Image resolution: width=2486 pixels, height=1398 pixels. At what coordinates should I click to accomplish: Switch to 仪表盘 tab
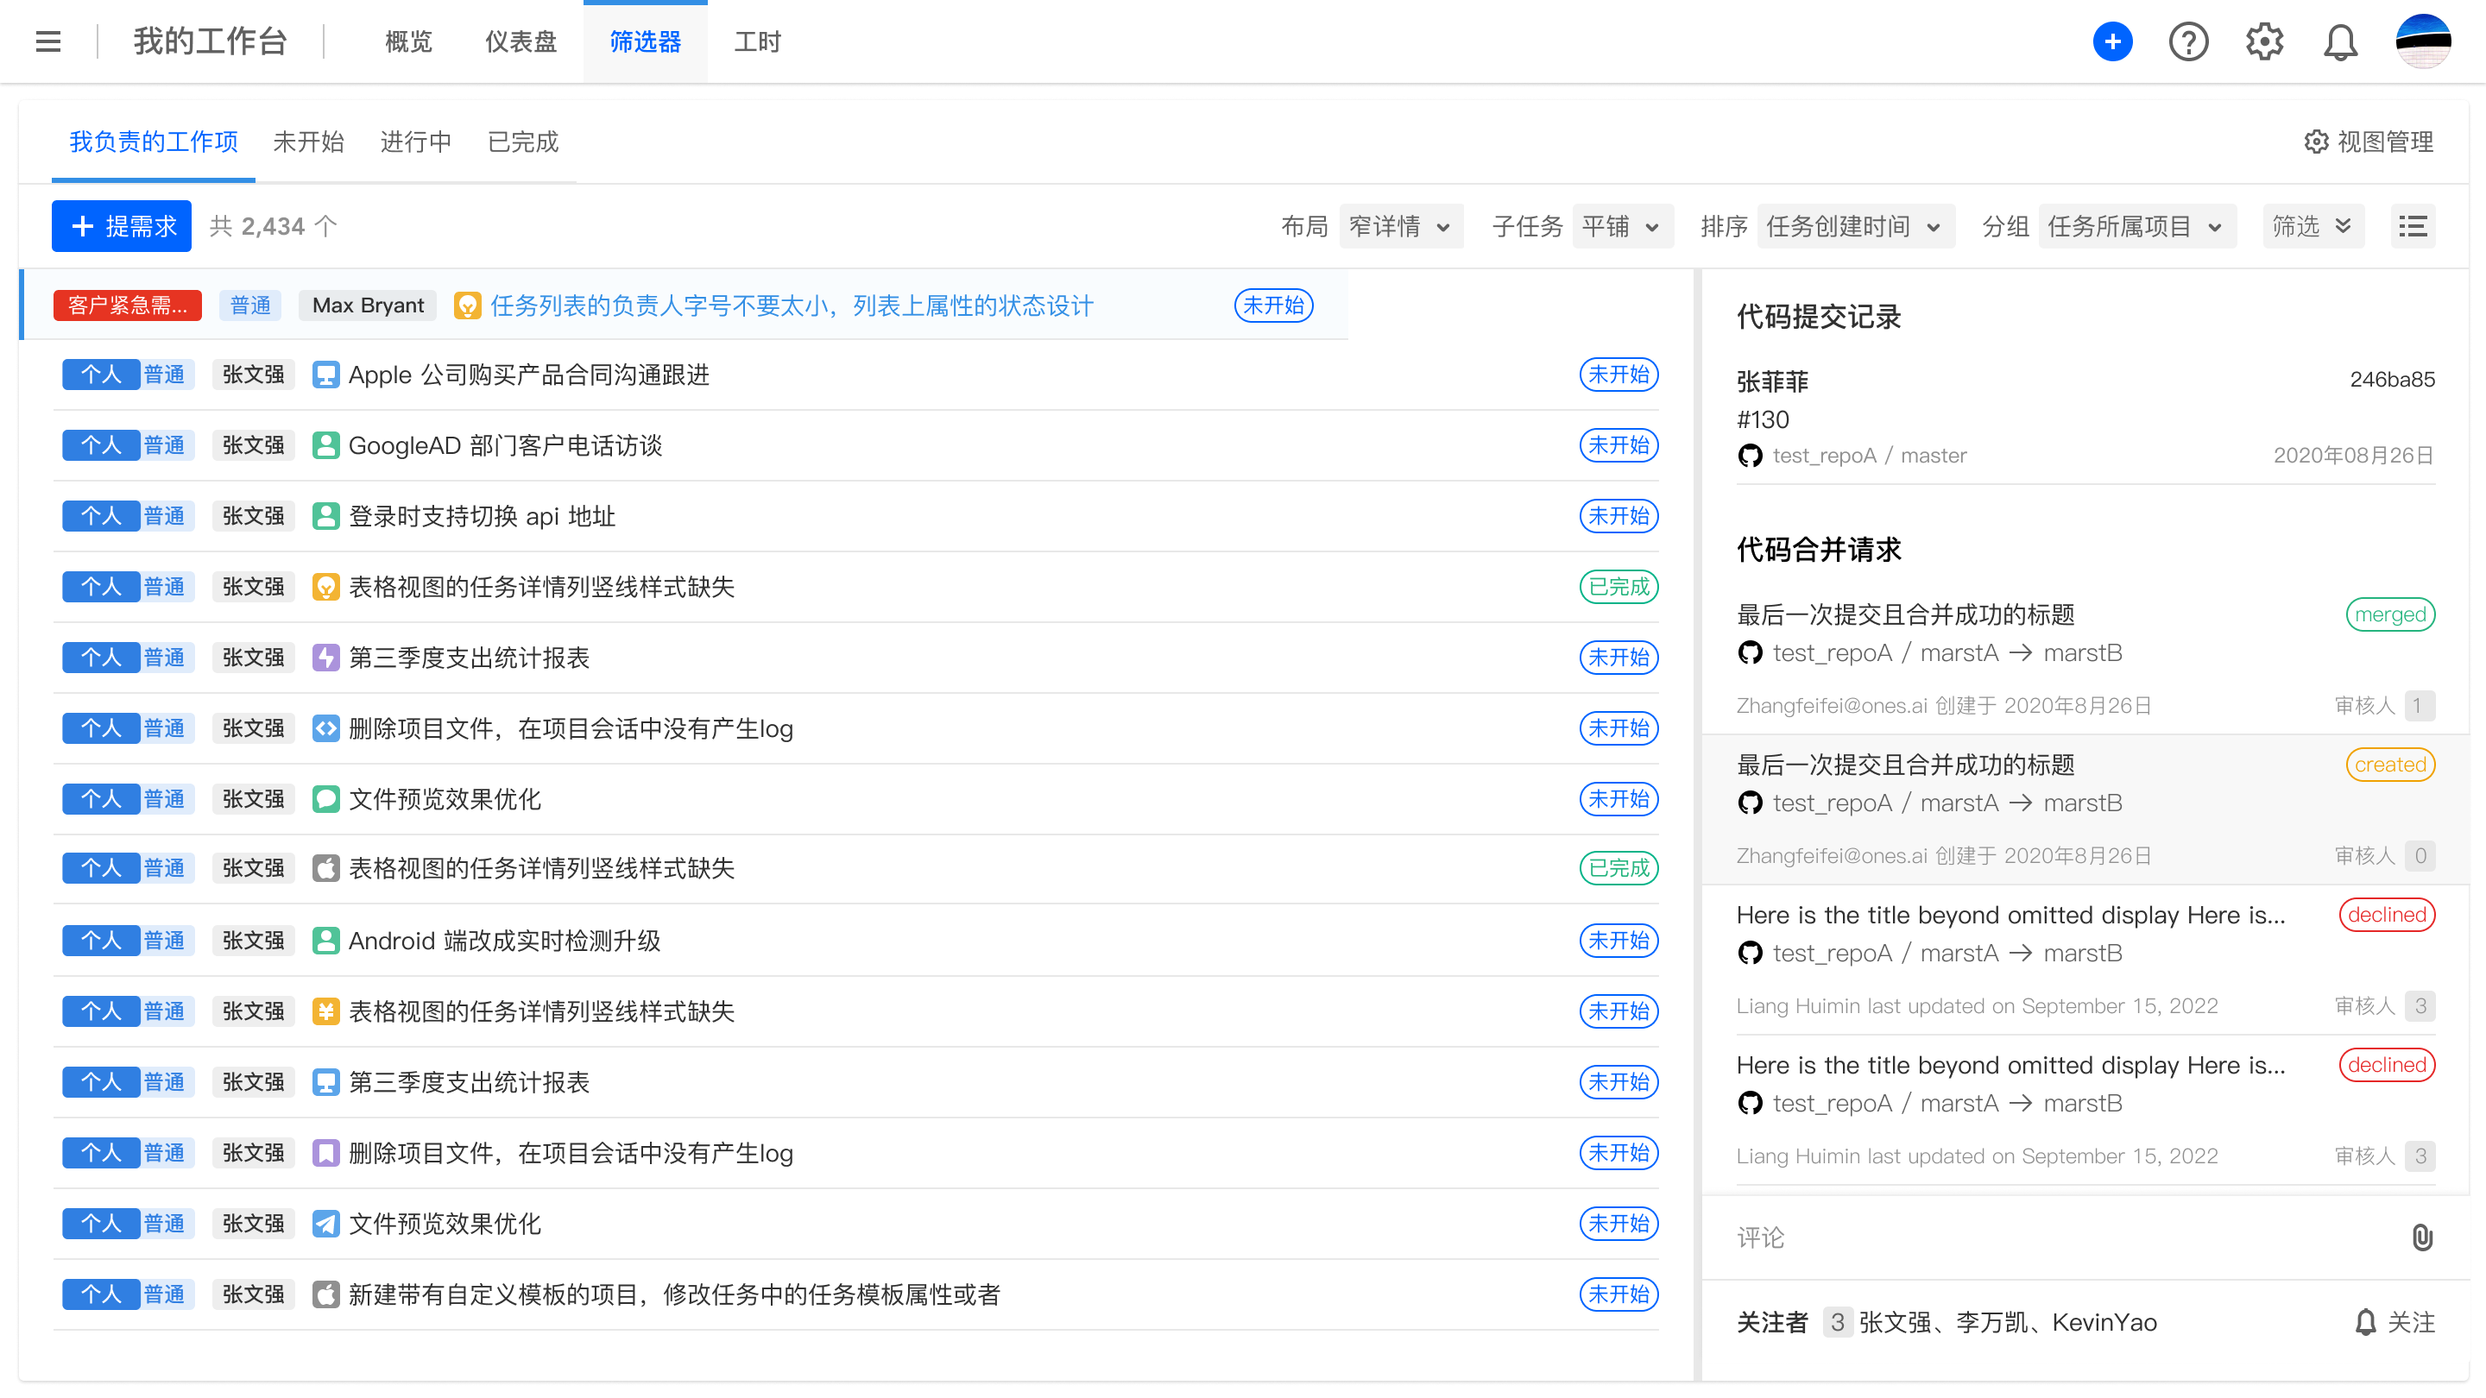click(x=521, y=41)
